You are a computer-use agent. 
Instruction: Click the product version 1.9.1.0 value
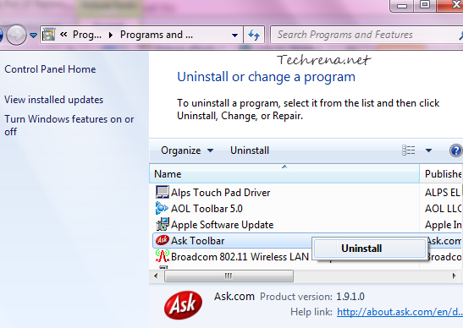[x=350, y=297]
